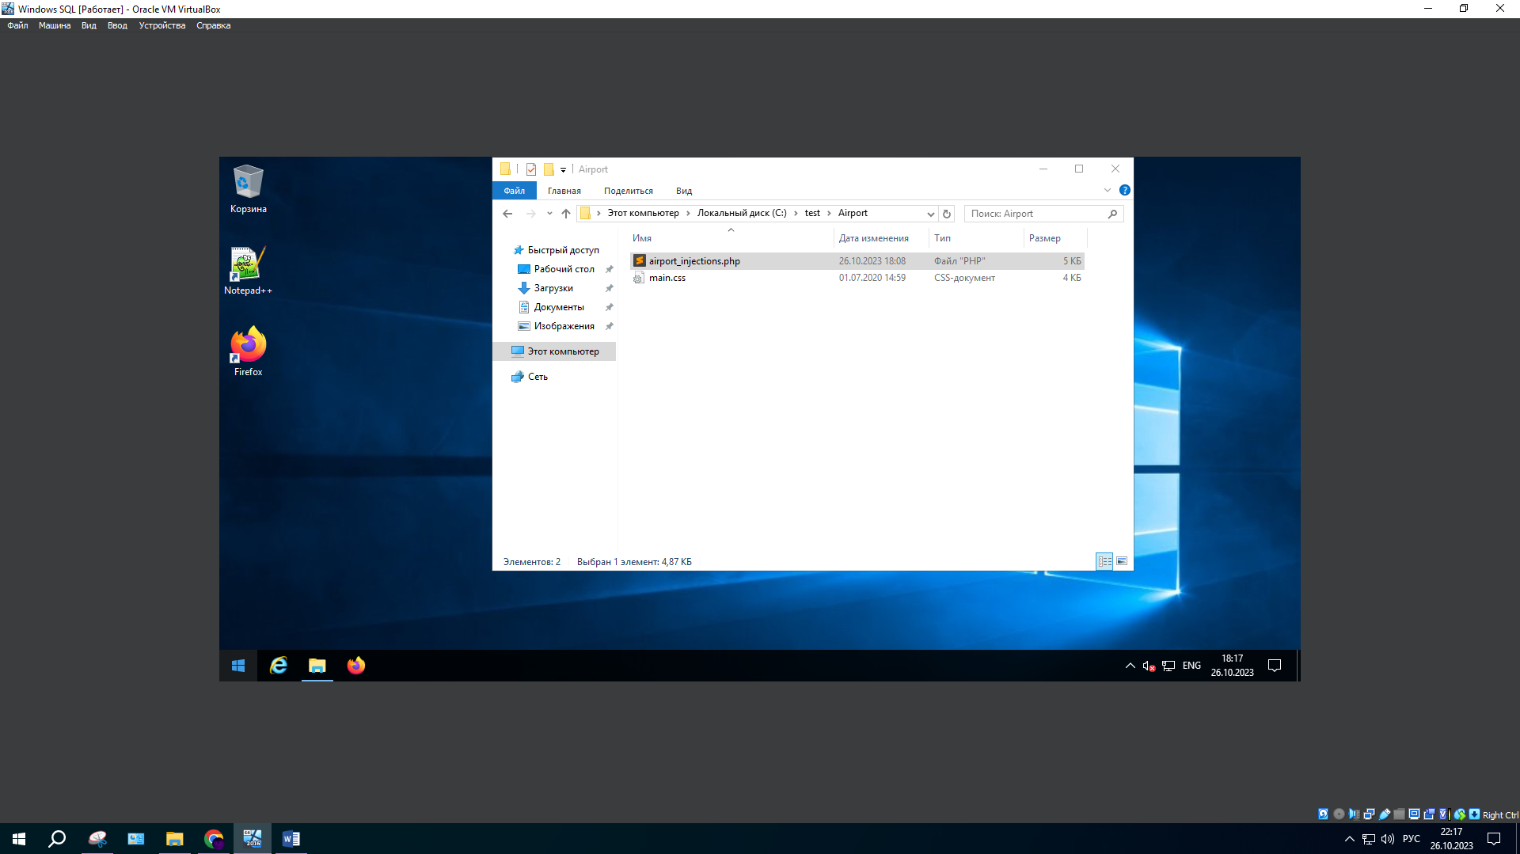The height and width of the screenshot is (854, 1520).
Task: Click New Folder quick access icon
Action: click(549, 169)
